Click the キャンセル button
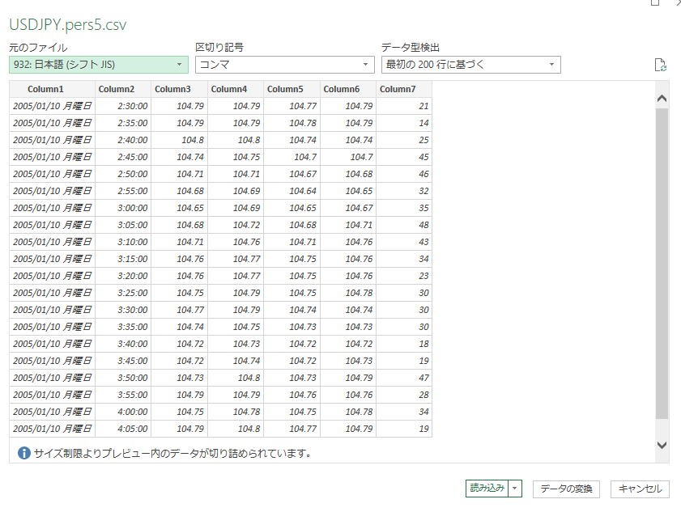Screen dimensions: 681x512 640,489
